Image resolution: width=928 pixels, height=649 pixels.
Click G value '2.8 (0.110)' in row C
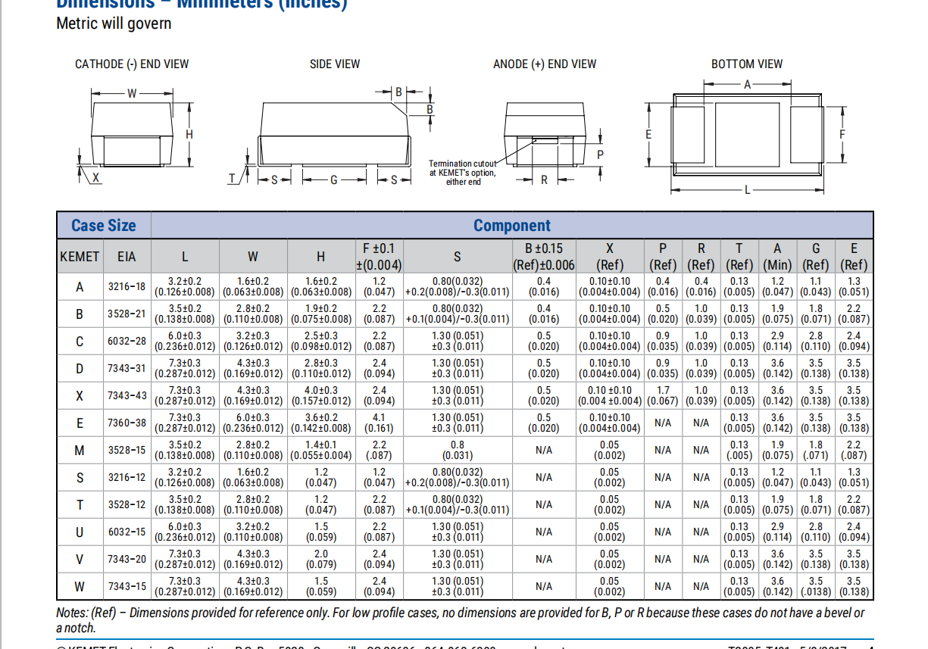pos(816,342)
